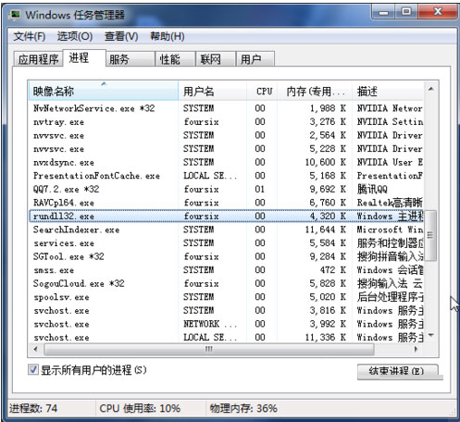Select the SGTool.exe *32 process
The width and height of the screenshot is (460, 422).
pos(226,256)
